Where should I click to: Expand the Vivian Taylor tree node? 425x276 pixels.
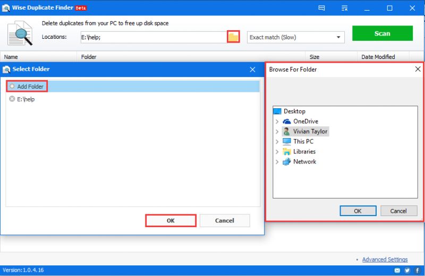[x=277, y=132]
